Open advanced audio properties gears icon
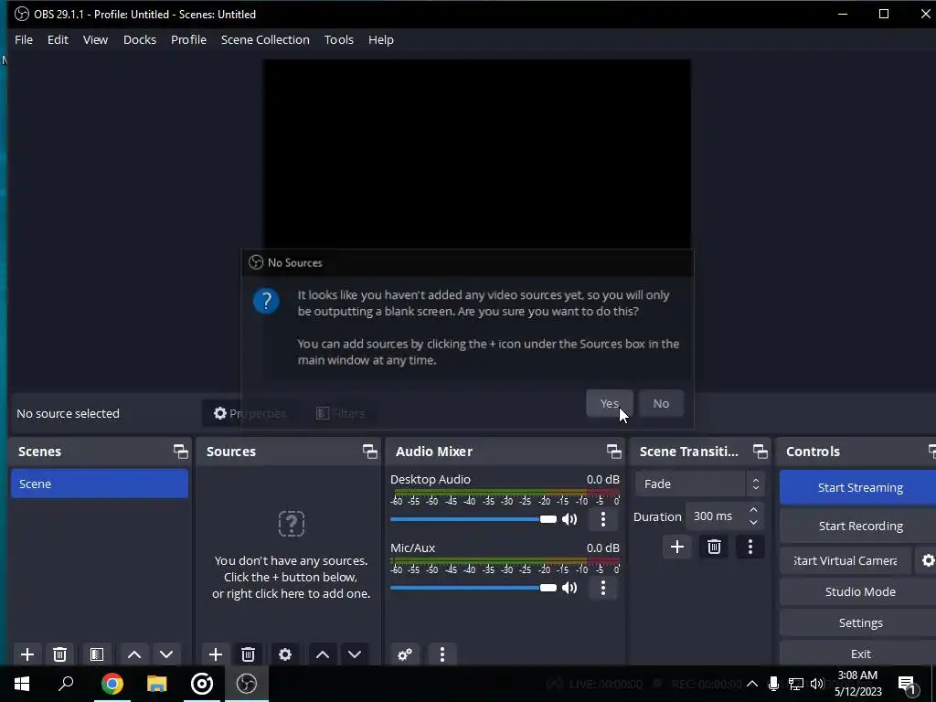 (405, 654)
